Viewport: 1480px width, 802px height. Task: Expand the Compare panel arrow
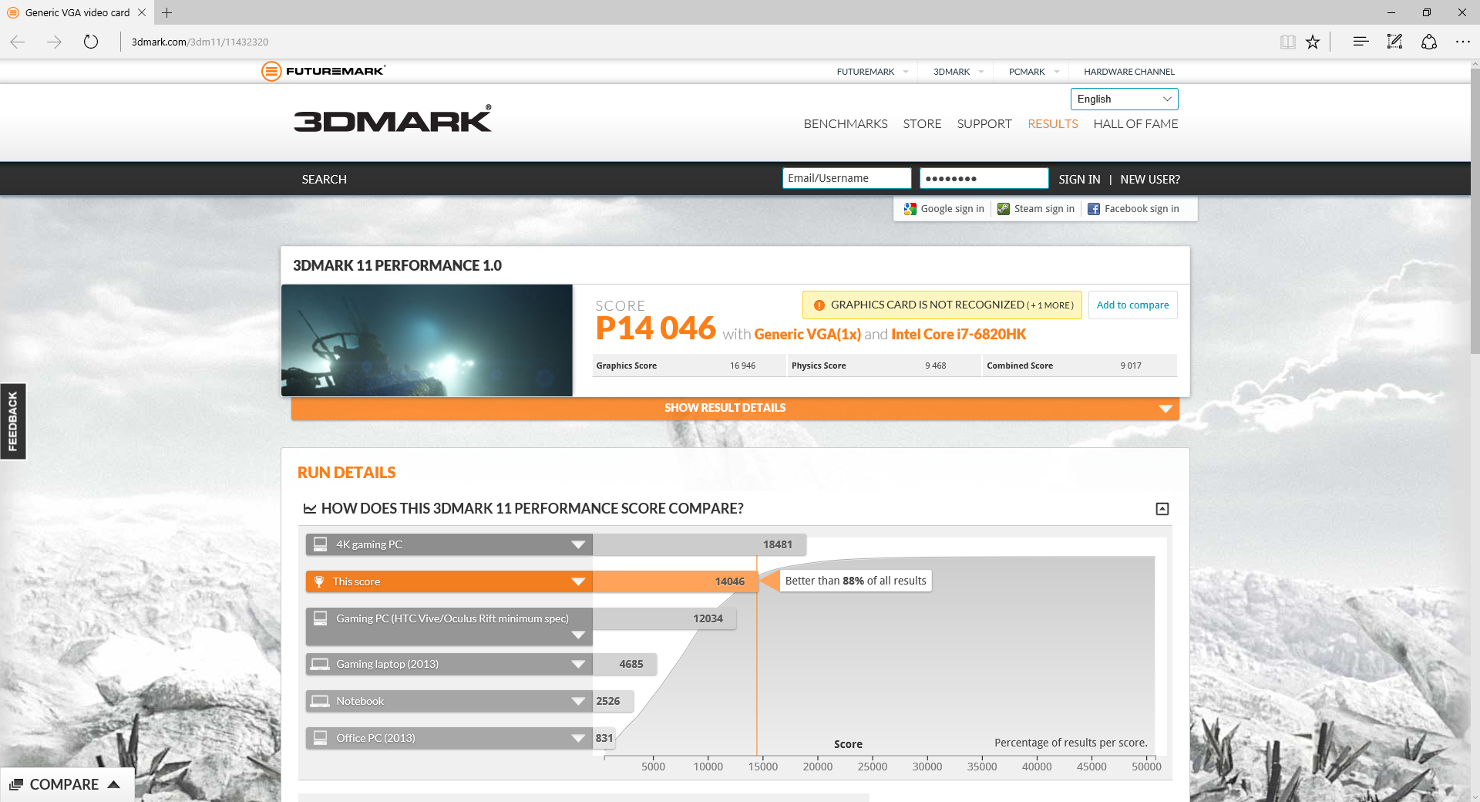114,784
